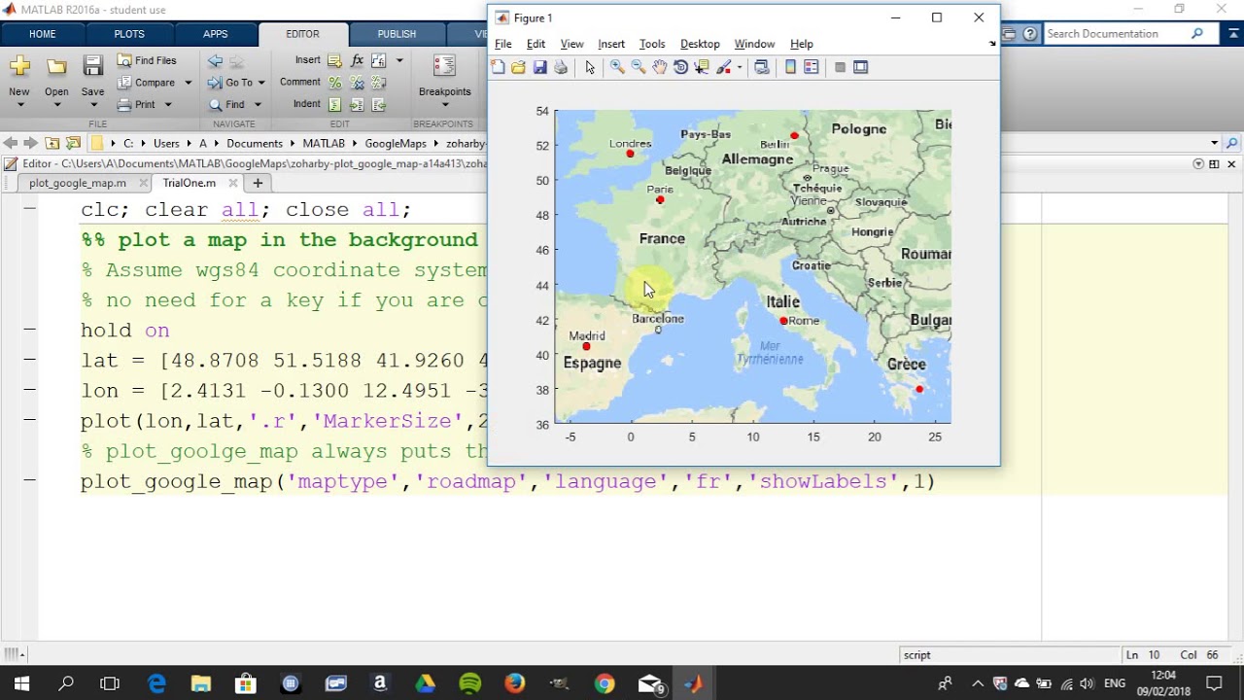Click Save Figure icon in Figure 1 toolbar

(540, 67)
